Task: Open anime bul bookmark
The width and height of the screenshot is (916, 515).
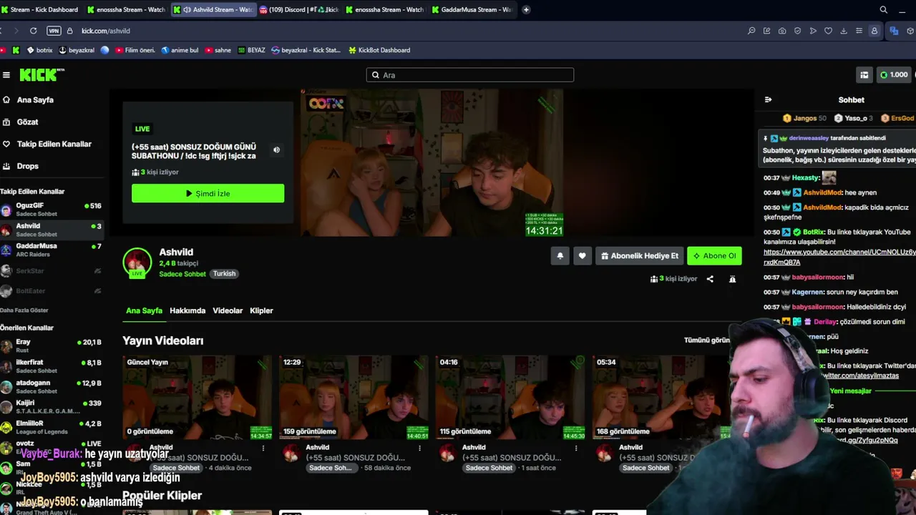Action: click(180, 51)
